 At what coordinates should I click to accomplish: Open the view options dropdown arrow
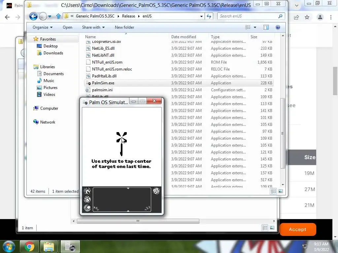point(255,27)
